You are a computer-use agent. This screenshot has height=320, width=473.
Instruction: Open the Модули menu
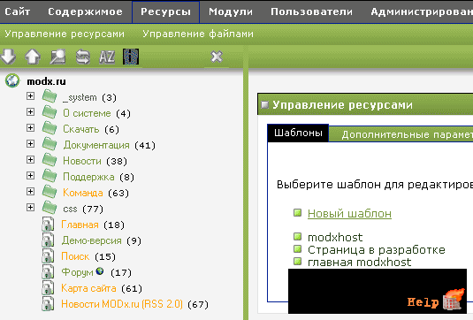[x=231, y=11]
